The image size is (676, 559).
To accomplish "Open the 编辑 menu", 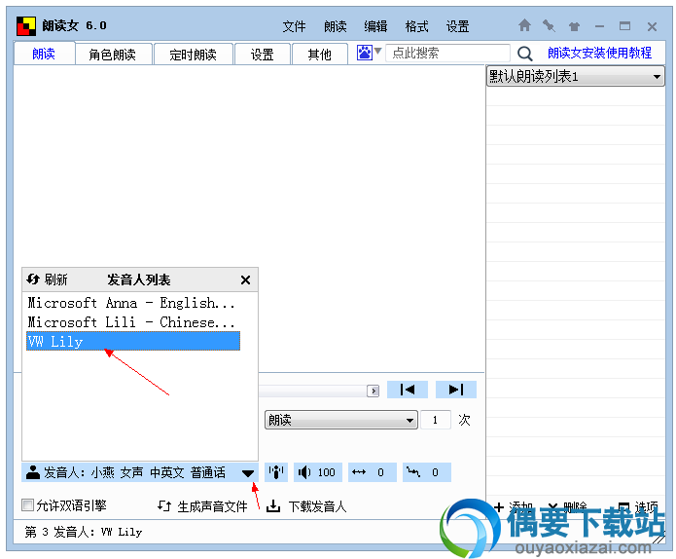I will point(375,26).
